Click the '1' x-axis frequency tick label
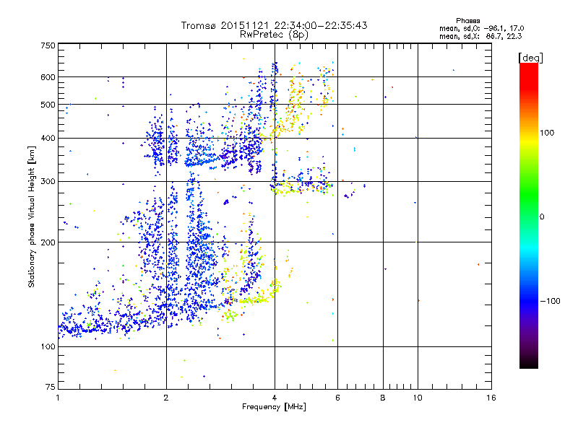The image size is (578, 433). [58, 398]
